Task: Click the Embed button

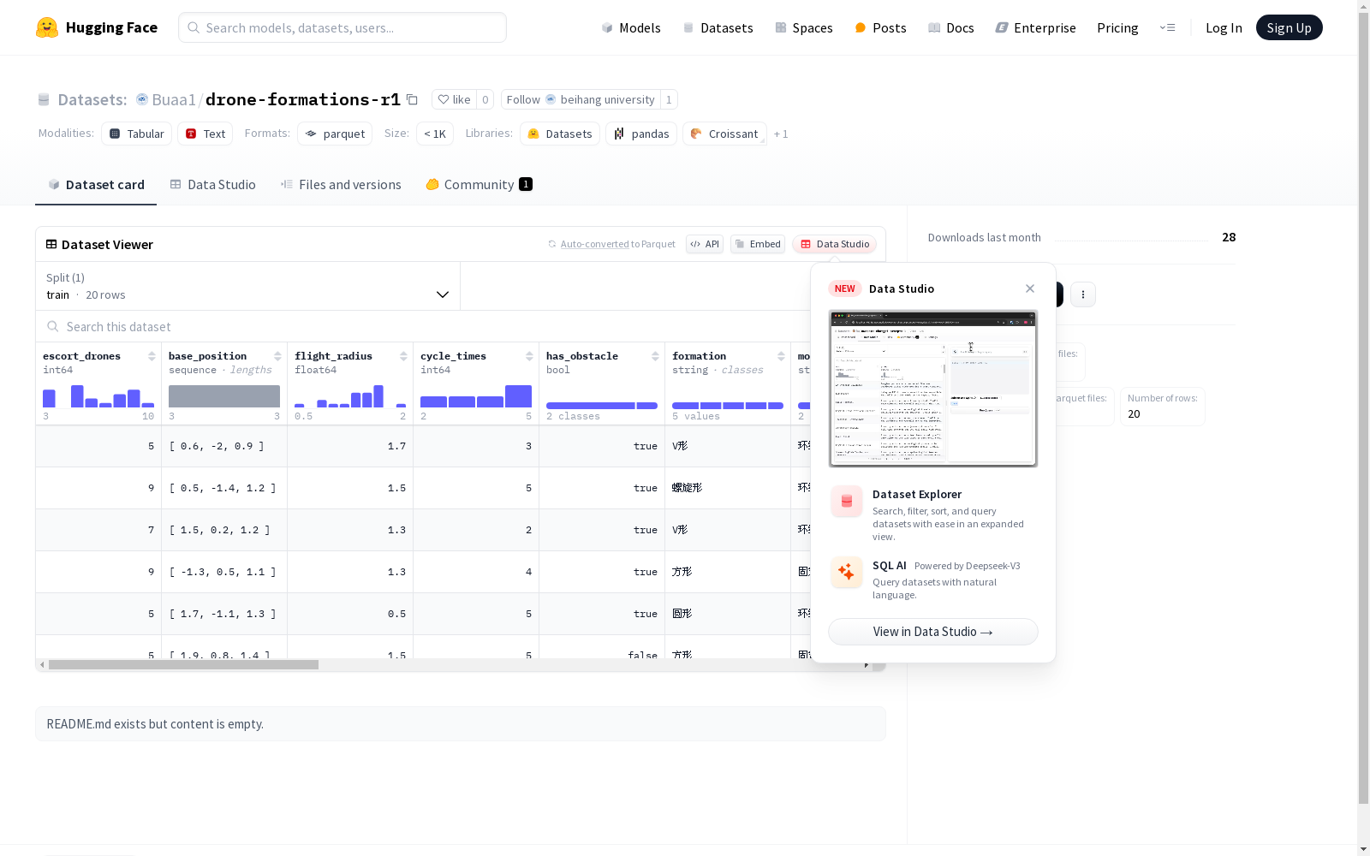Action: pyautogui.click(x=758, y=244)
